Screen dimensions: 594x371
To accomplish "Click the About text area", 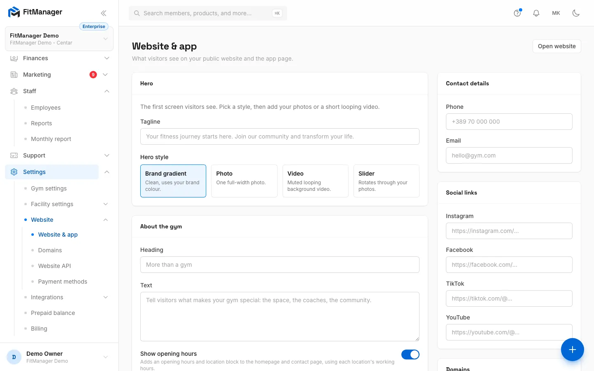I will (280, 317).
